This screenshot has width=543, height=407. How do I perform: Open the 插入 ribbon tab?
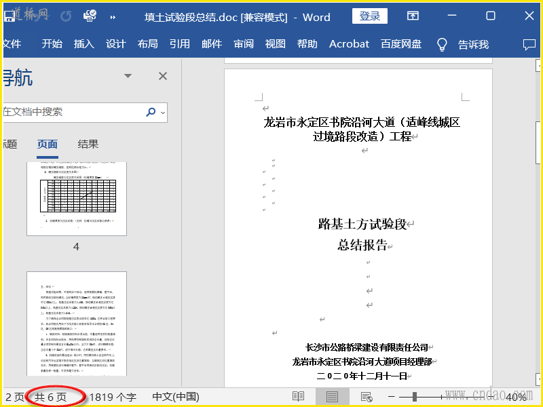pos(83,44)
